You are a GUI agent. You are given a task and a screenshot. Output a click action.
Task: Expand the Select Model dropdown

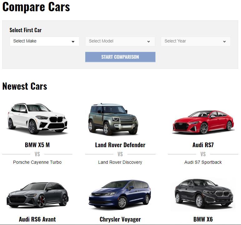pyautogui.click(x=120, y=41)
